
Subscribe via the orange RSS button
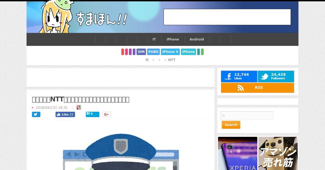258,88
